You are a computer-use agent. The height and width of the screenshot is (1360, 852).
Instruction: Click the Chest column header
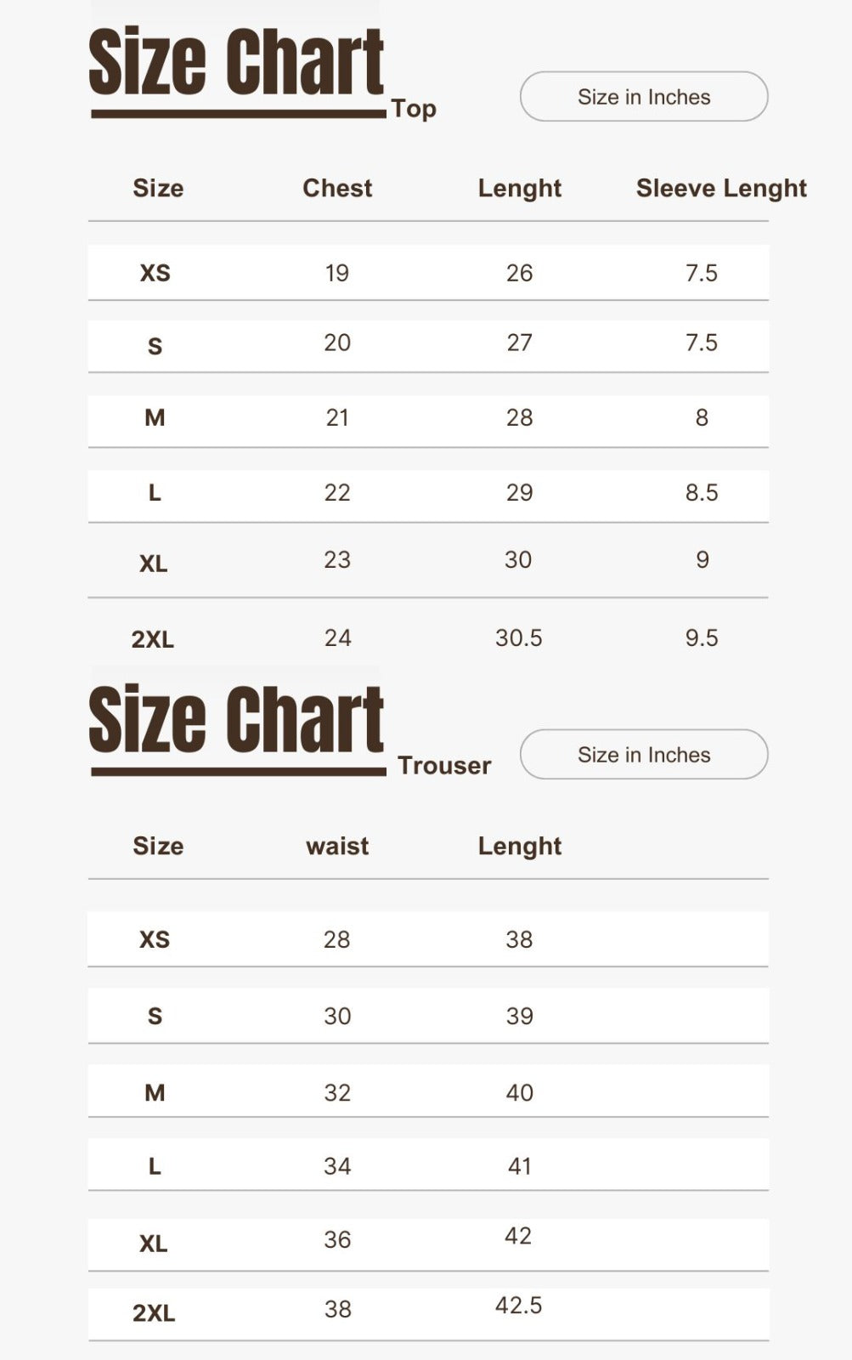pos(337,188)
